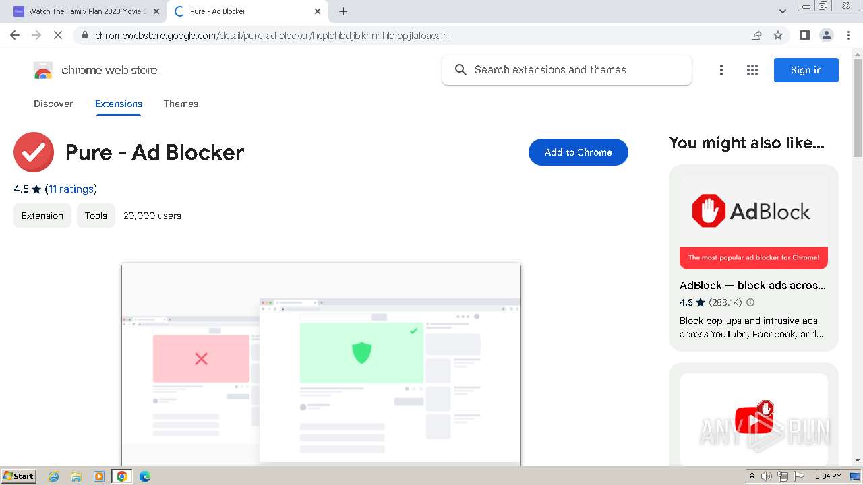Open web store more options dots

click(x=721, y=70)
